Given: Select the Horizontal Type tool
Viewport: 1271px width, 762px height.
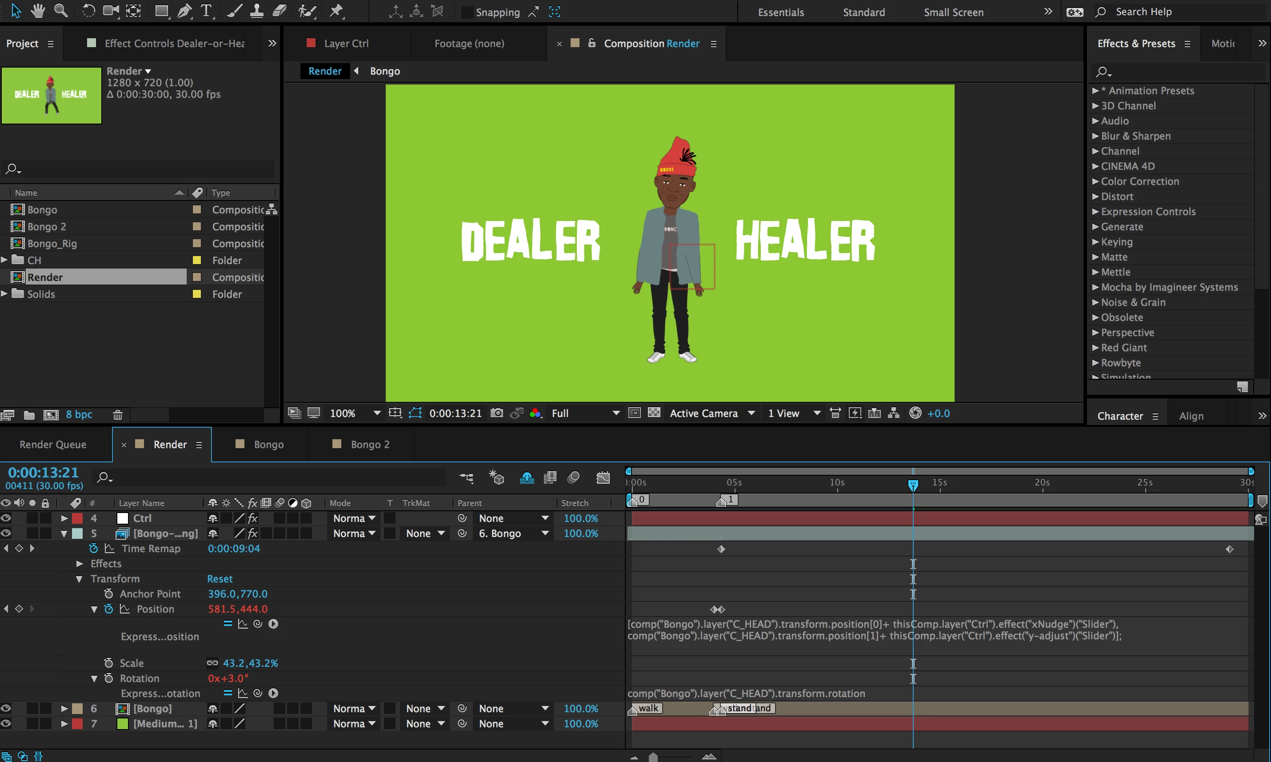Looking at the screenshot, I should 206,11.
